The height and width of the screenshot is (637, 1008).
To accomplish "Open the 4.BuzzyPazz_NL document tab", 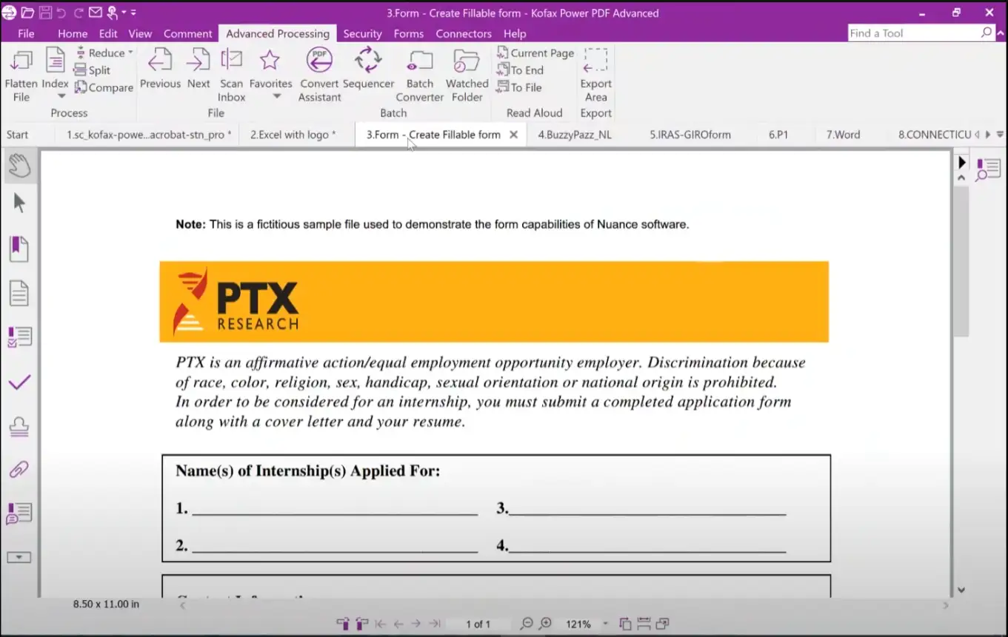I will (x=574, y=135).
